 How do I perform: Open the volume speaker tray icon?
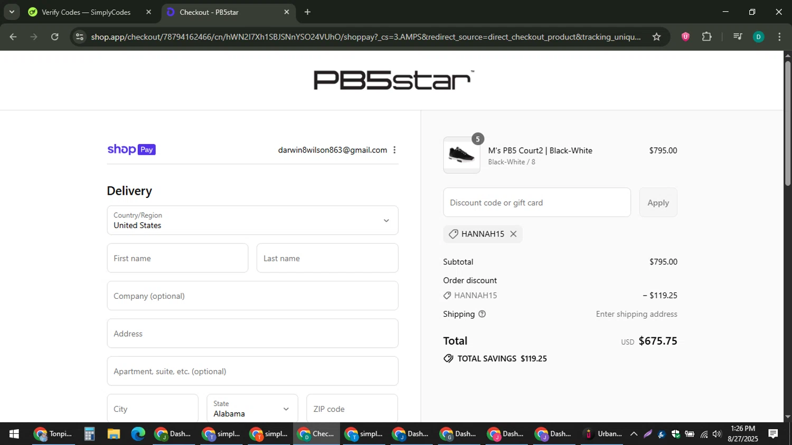coord(717,434)
